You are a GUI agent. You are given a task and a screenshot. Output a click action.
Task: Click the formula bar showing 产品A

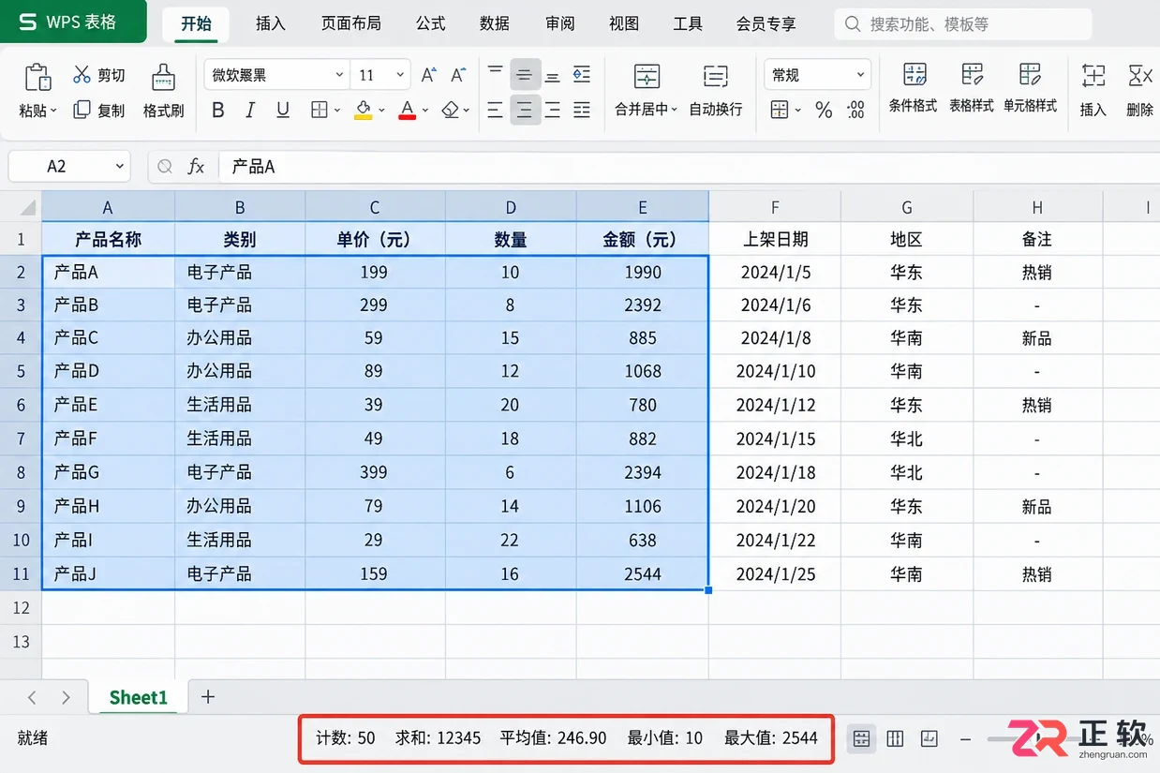point(689,167)
